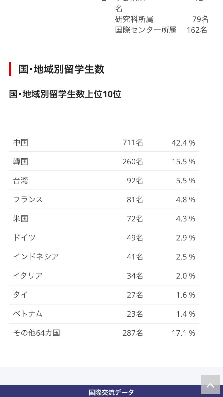Select the 米国 row label
Screen dimensions: 223x397
[x=21, y=219]
